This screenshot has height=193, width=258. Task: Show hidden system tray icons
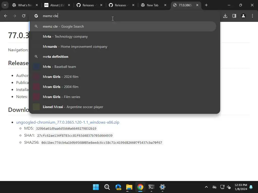click(206, 187)
